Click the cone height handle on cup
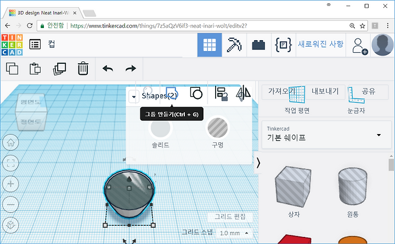Image resolution: width=395 pixels, height=244 pixels. pyautogui.click(x=129, y=179)
